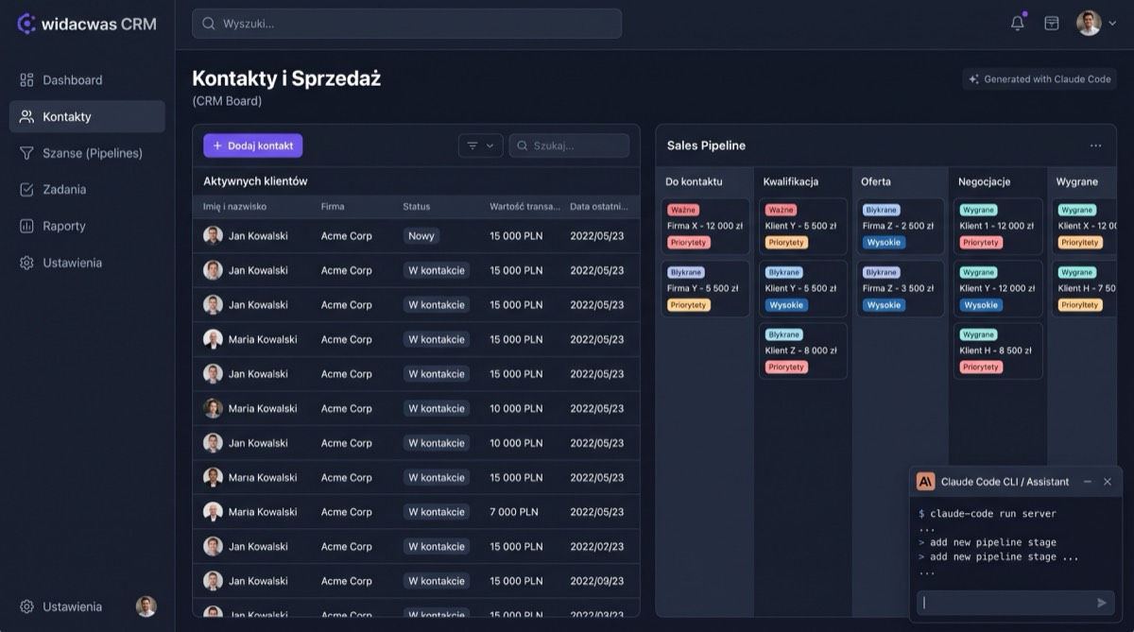Click the Dashboard grid icon in the sidebar
This screenshot has height=632, width=1134.
click(x=26, y=80)
